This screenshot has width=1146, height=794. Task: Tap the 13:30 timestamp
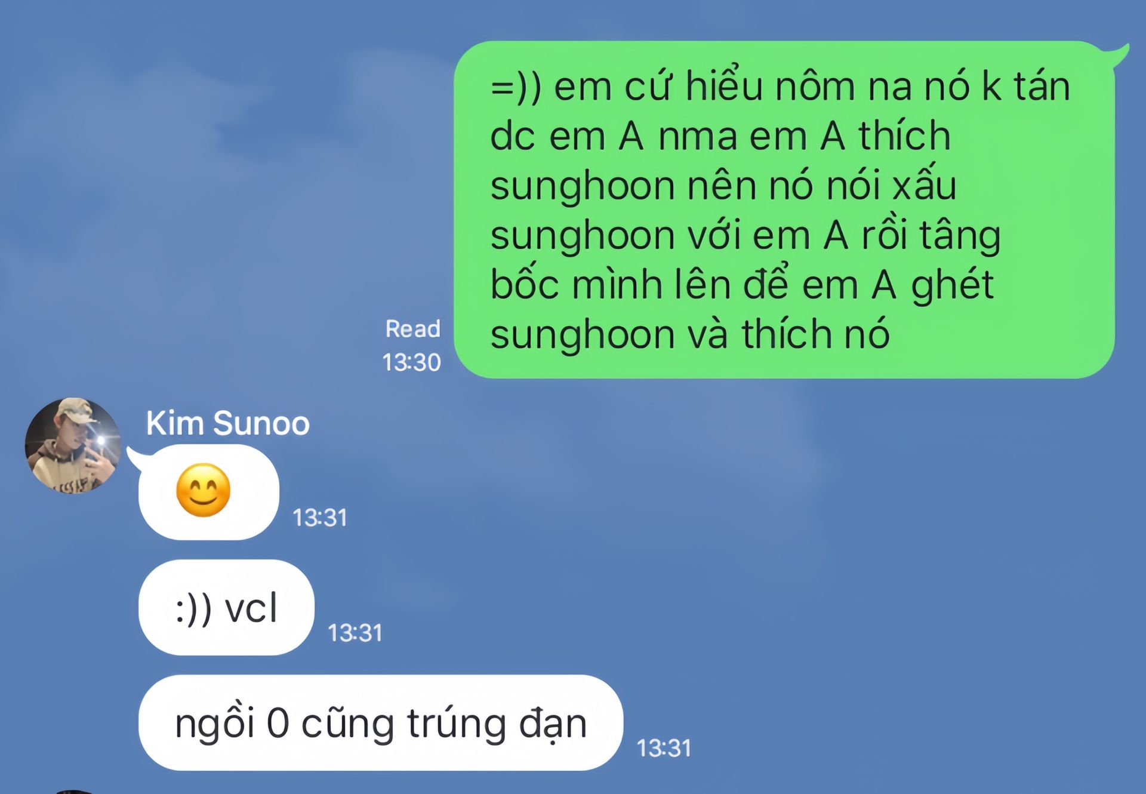(411, 362)
